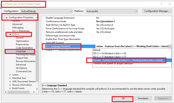Collapse the Configuration Properties tree node

7,17
